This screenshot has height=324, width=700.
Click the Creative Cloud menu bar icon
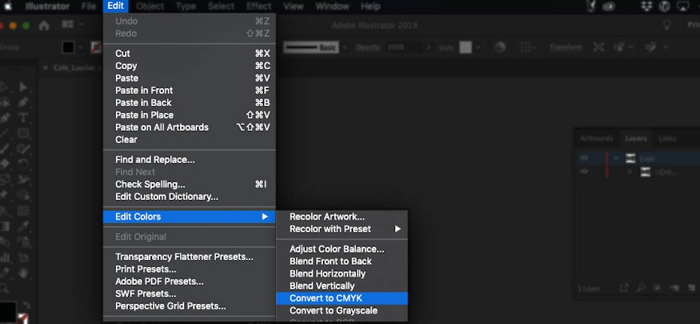pos(608,7)
